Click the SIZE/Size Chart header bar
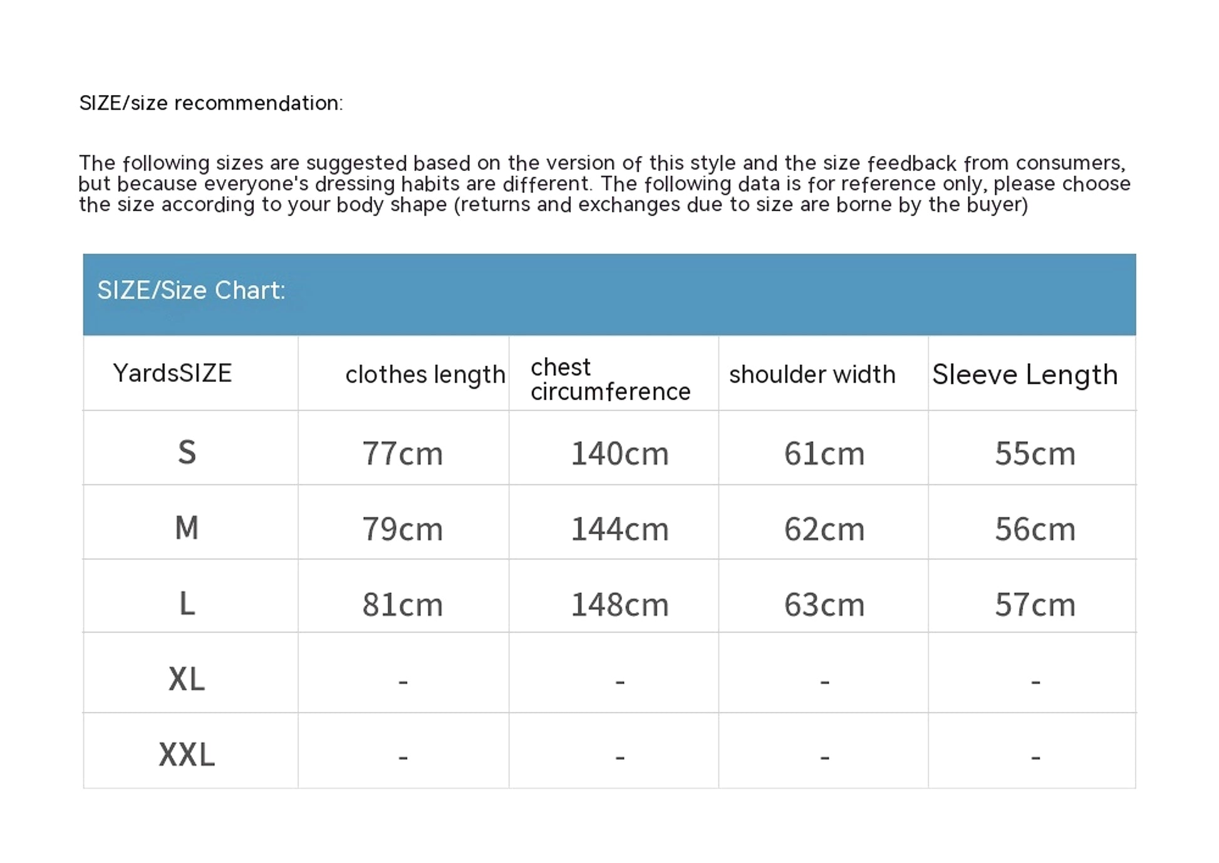 pyautogui.click(x=609, y=294)
